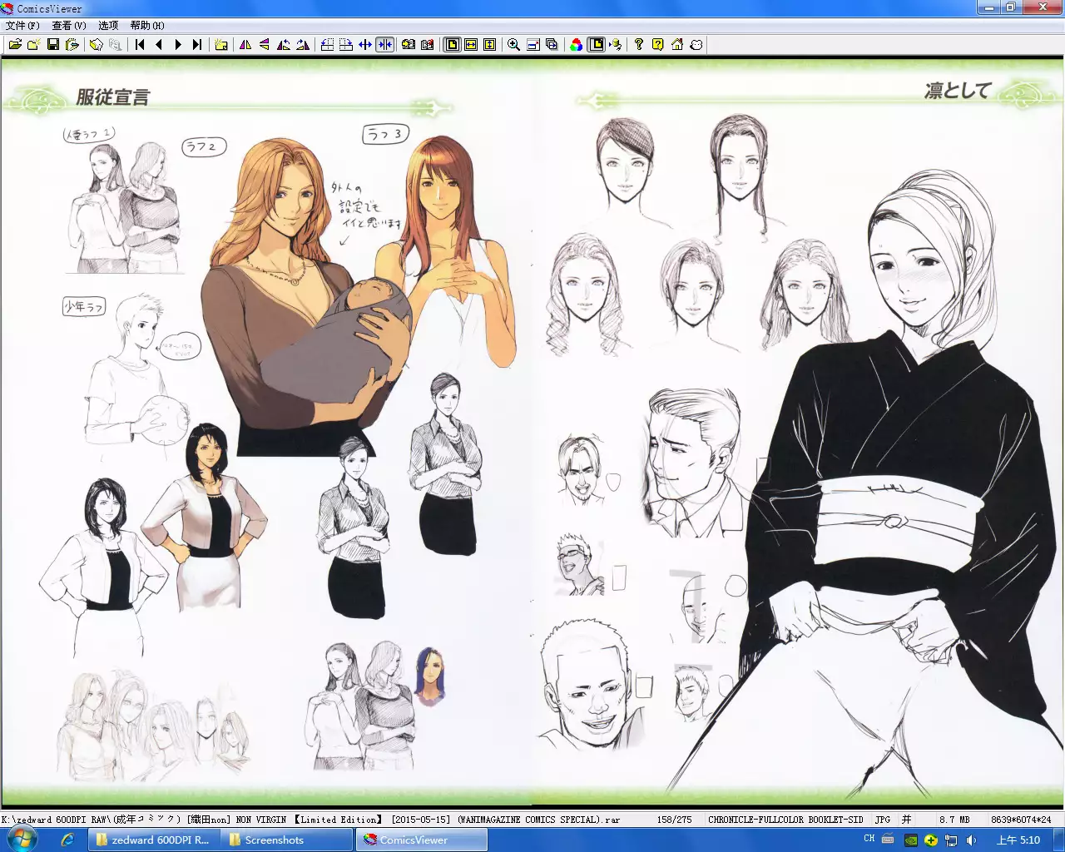
Task: Jump to the last page
Action: pos(197,45)
